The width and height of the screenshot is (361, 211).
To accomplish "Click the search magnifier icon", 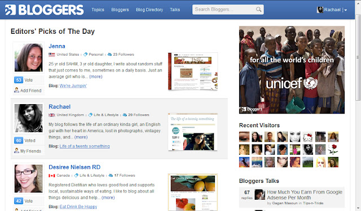I will click(x=258, y=10).
